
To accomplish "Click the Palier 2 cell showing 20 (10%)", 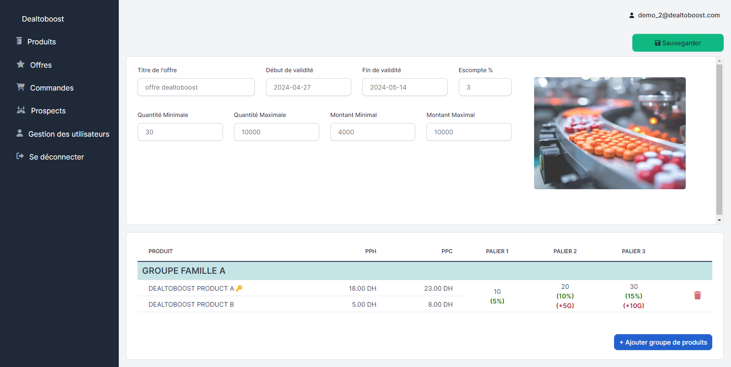I will click(x=565, y=296).
